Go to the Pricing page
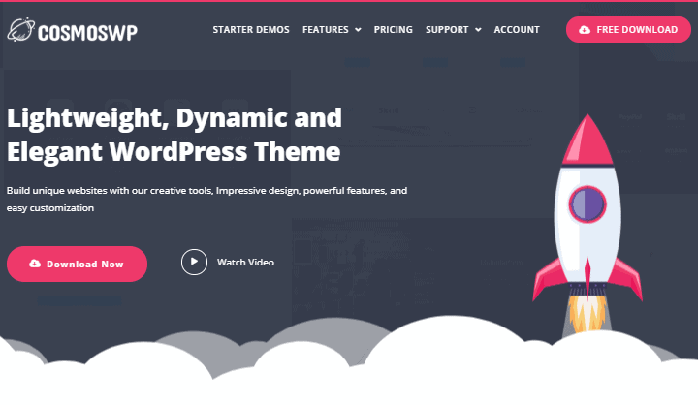Viewport: 698px width, 405px height. (393, 30)
